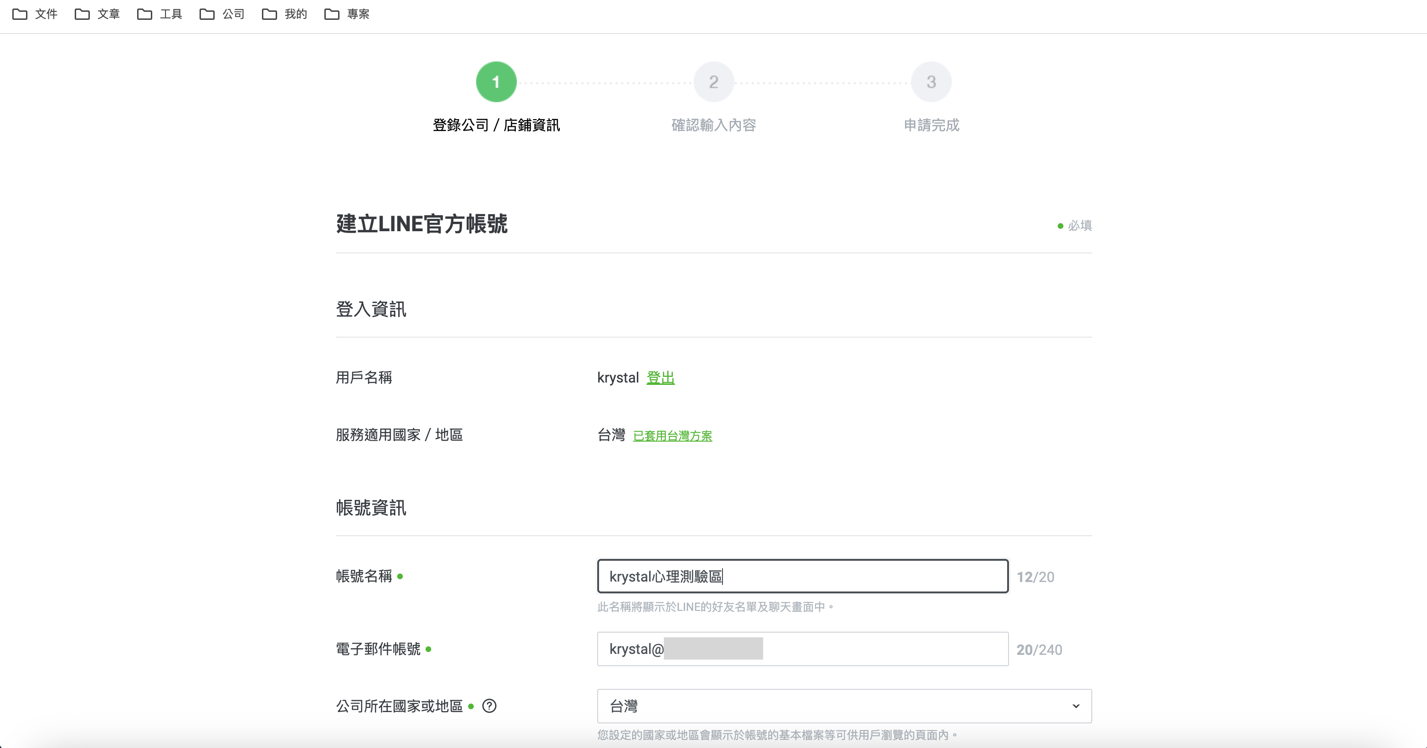1427x748 pixels.
Task: Click the 確認輸入內容 step label
Action: click(713, 125)
